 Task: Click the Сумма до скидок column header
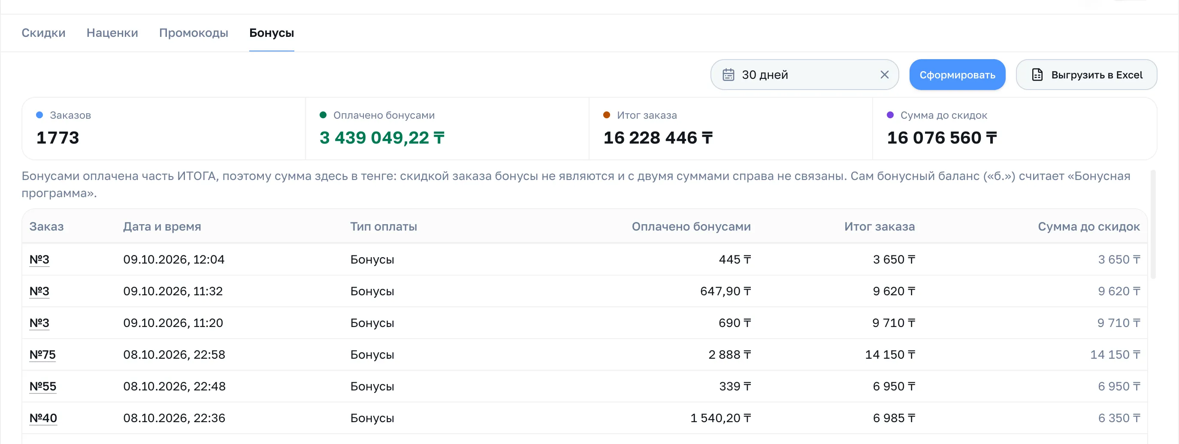[1089, 226]
